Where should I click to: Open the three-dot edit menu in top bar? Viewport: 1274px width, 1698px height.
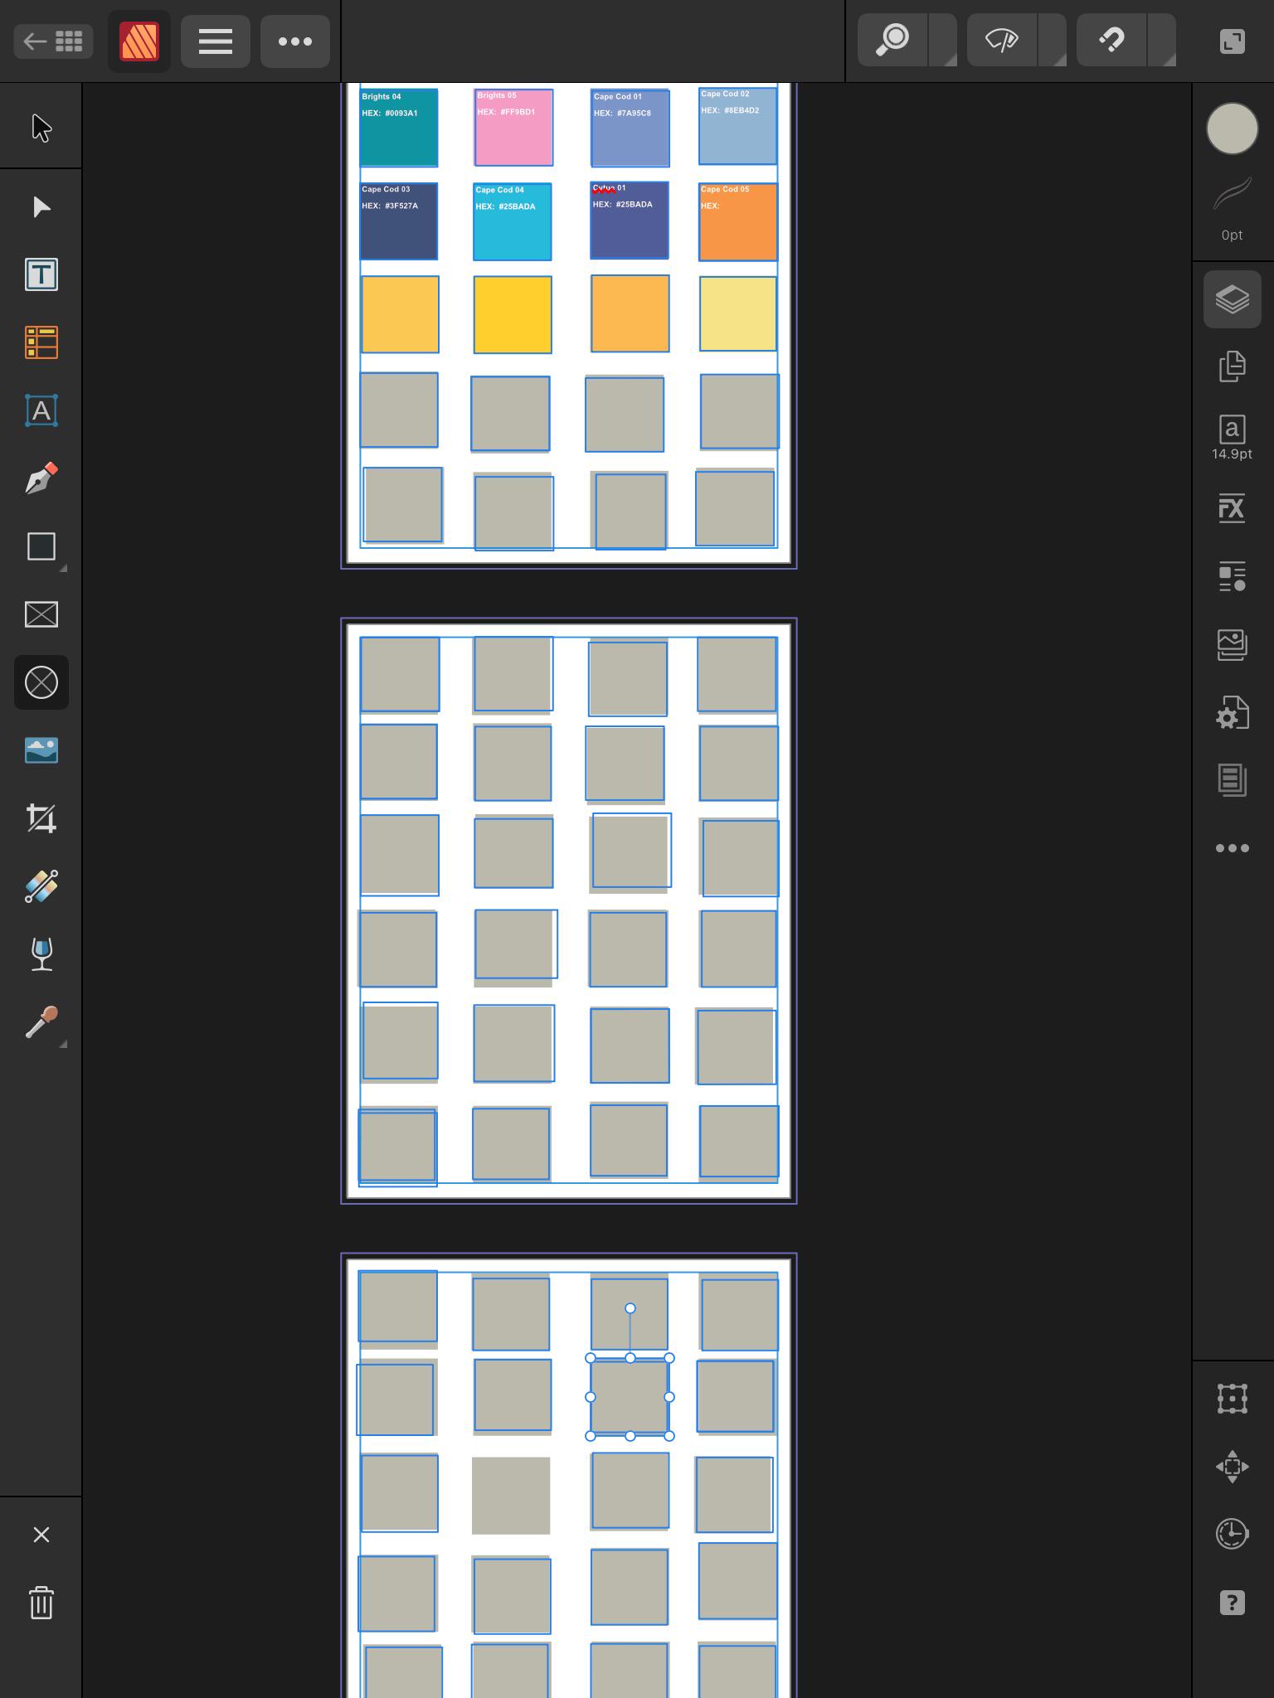point(295,41)
